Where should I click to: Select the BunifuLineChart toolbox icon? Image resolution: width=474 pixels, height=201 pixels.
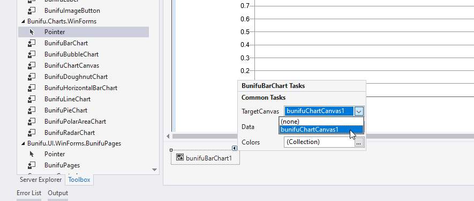(x=32, y=99)
